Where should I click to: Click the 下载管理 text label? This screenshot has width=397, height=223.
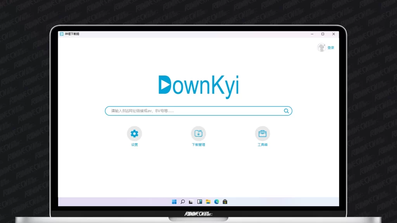click(198, 145)
